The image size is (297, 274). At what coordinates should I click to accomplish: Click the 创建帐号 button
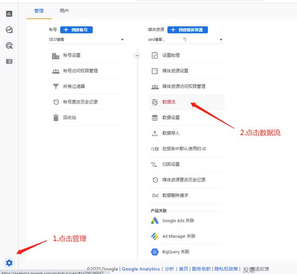tap(76, 30)
